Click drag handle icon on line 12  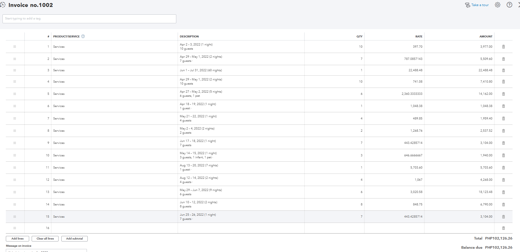coord(15,180)
